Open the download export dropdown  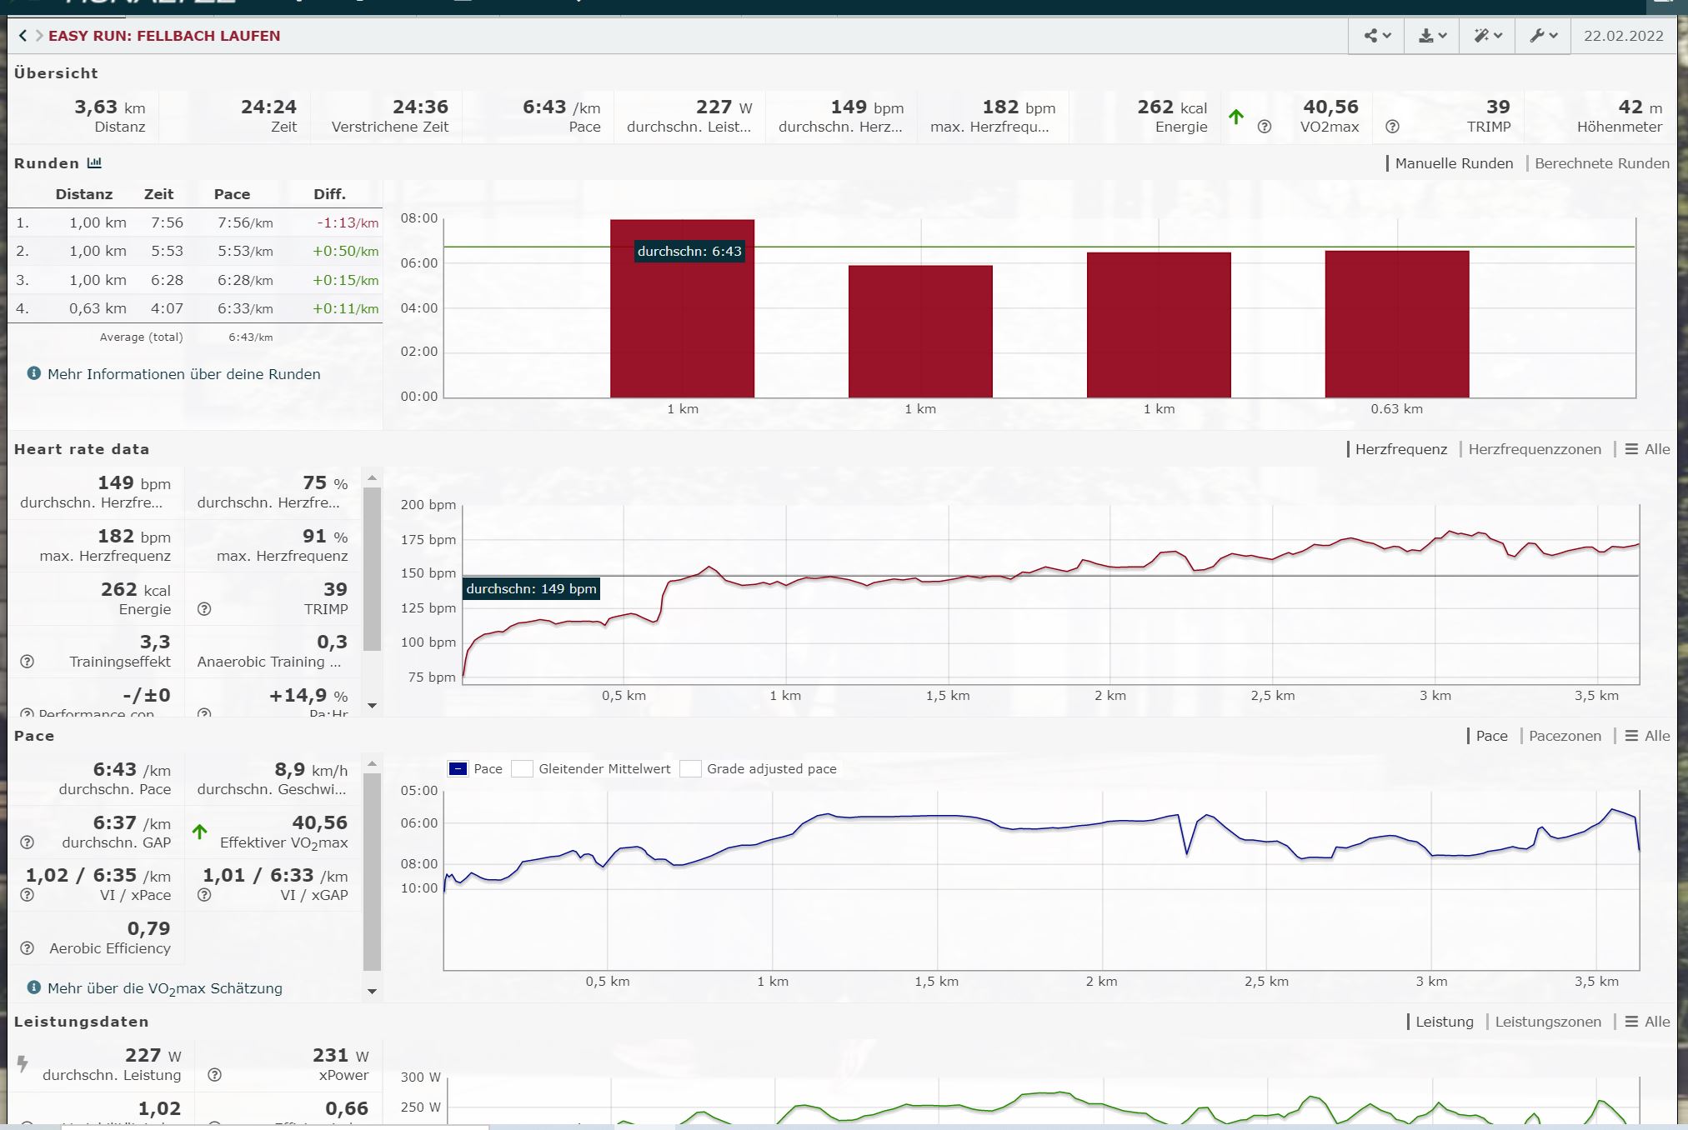(x=1432, y=36)
